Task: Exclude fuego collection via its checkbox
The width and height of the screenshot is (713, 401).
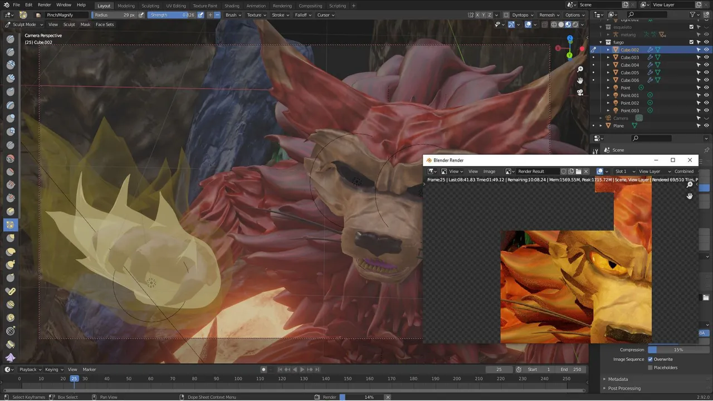Action: (x=692, y=42)
